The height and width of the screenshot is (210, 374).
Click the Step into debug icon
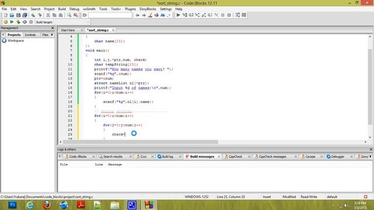[198, 15]
